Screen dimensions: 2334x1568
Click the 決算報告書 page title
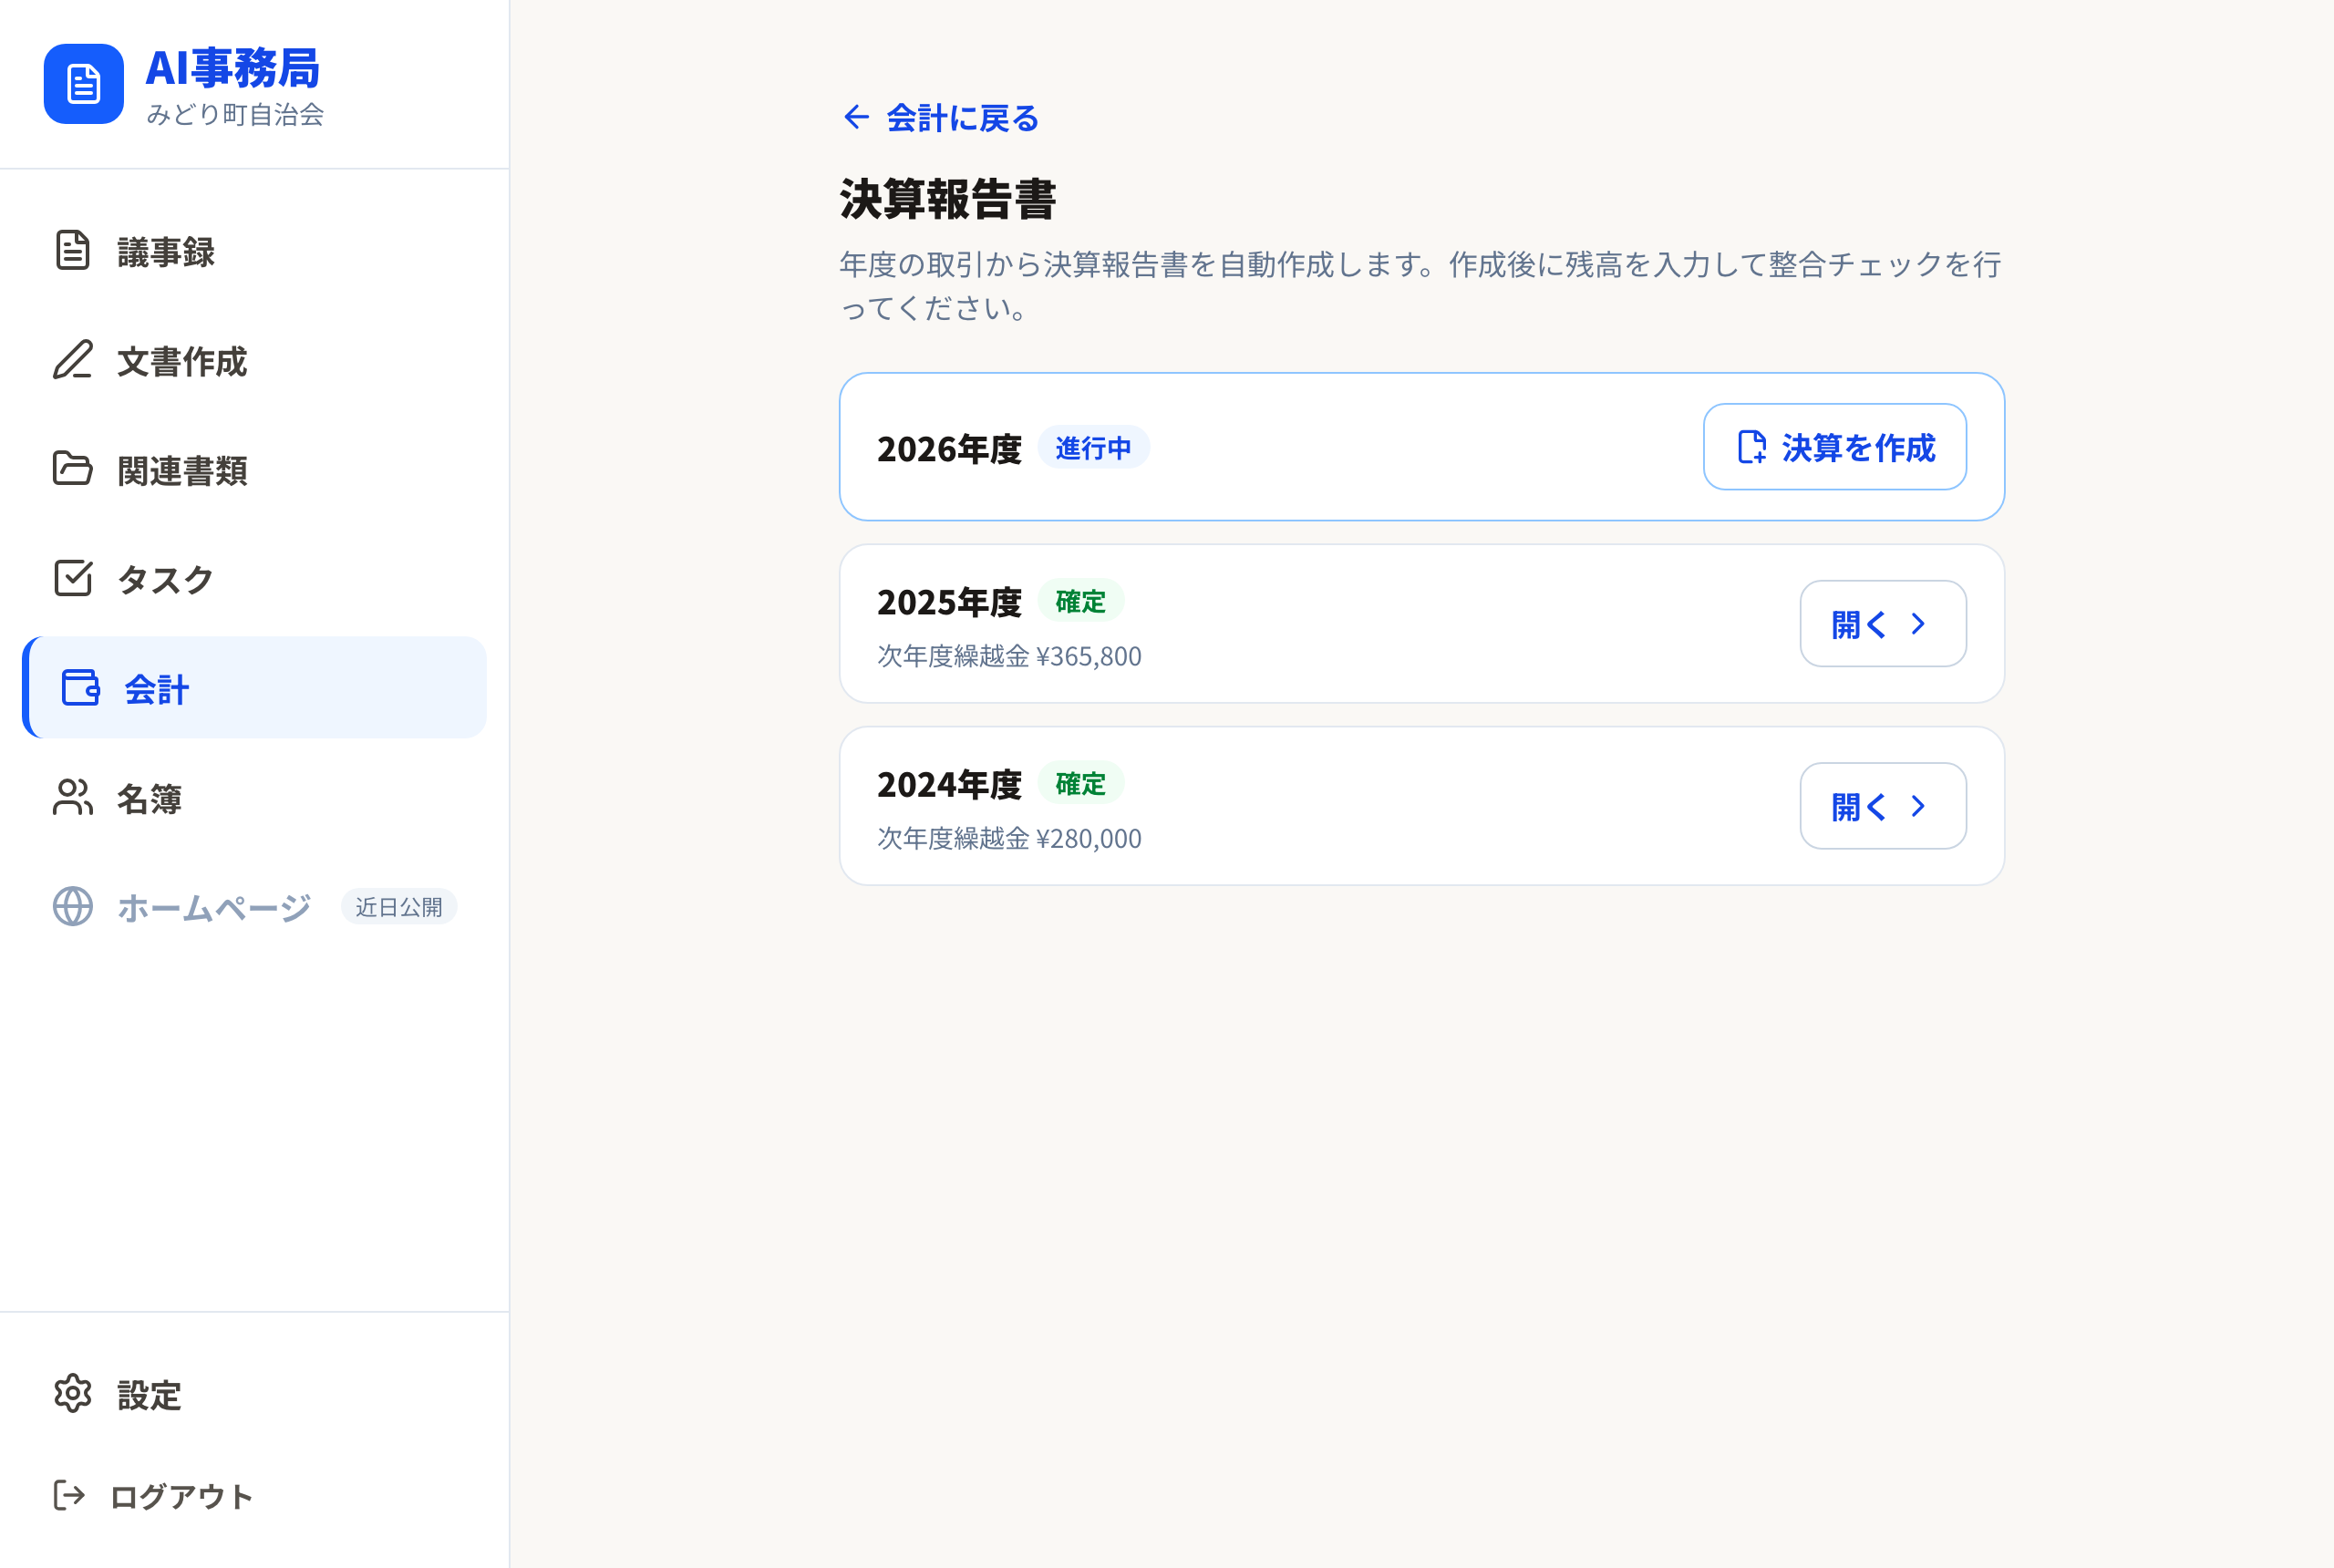coord(947,199)
